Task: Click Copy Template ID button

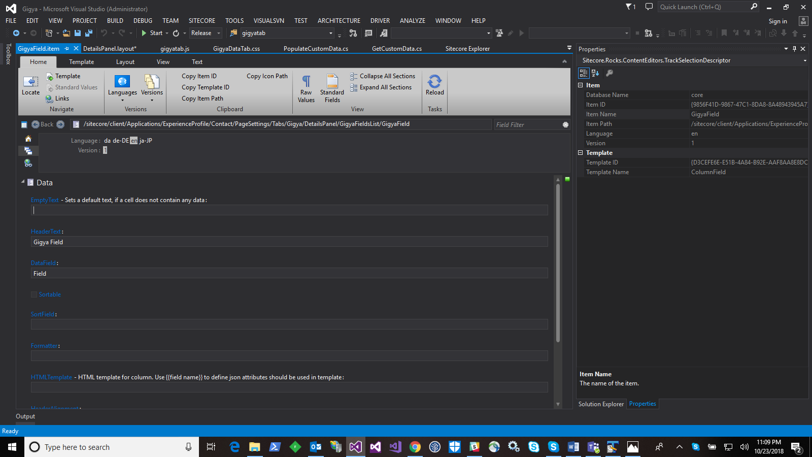Action: (x=206, y=87)
